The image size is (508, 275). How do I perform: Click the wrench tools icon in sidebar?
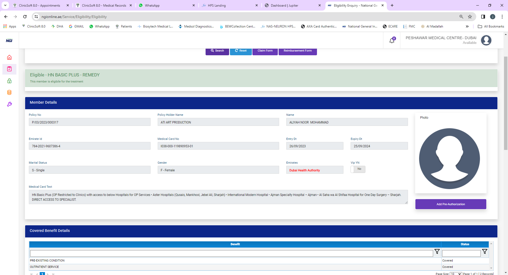pos(9,104)
